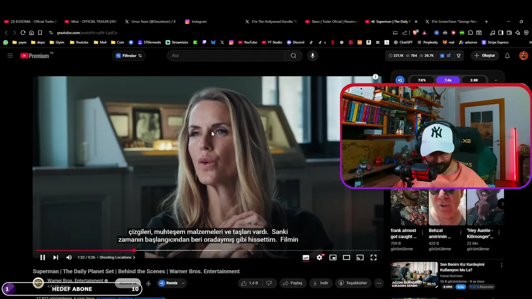
Task: Focus the Ara search field
Action: click(226, 56)
